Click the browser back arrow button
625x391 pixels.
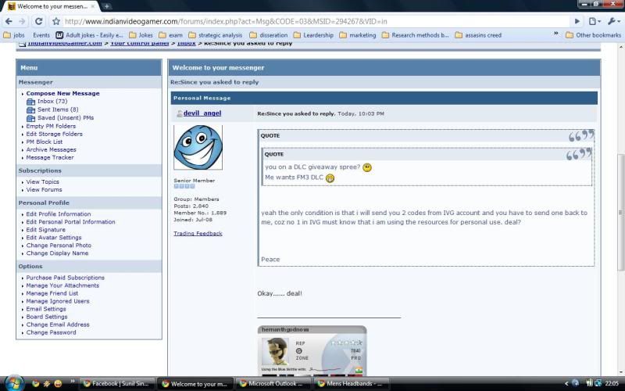9,21
